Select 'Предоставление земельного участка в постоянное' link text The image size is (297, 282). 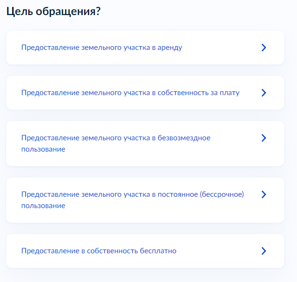(x=109, y=194)
